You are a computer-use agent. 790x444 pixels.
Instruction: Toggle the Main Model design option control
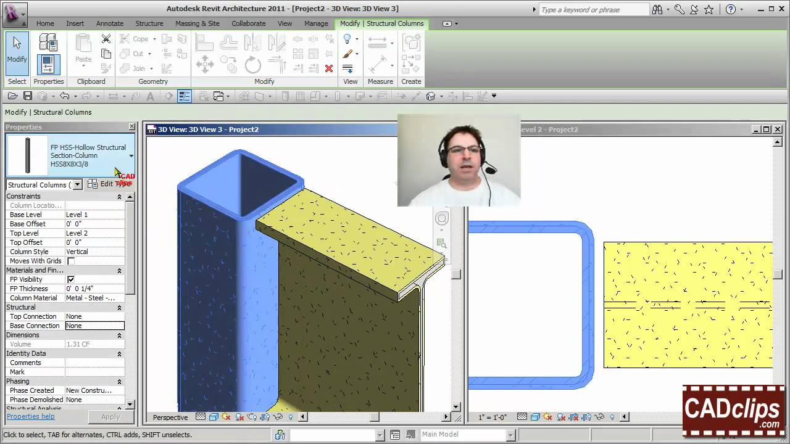pos(467,434)
